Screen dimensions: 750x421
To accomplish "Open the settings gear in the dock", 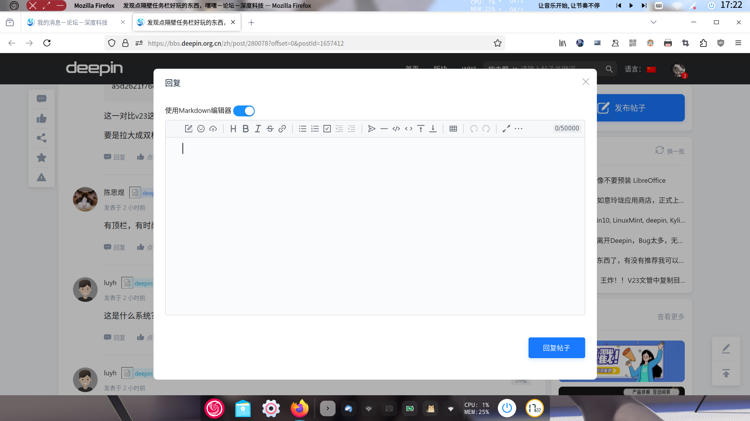I will click(271, 409).
